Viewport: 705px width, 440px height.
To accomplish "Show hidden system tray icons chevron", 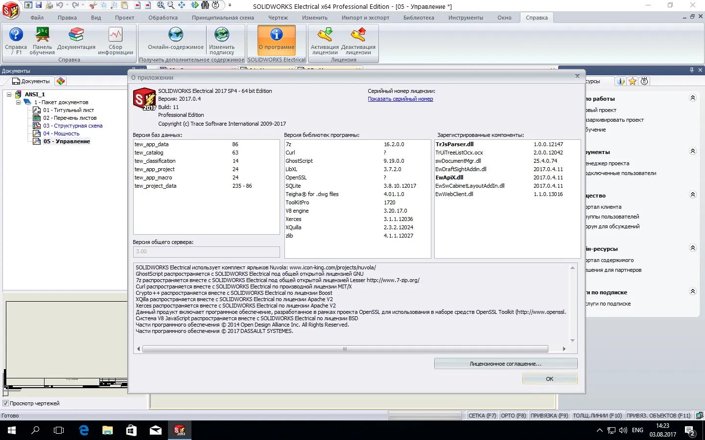I will click(600, 430).
